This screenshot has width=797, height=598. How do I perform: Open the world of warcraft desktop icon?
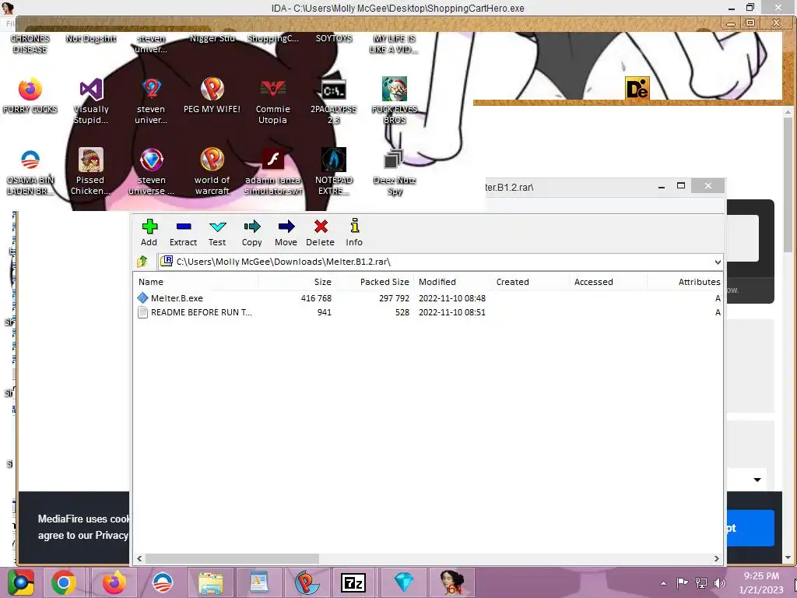(212, 172)
